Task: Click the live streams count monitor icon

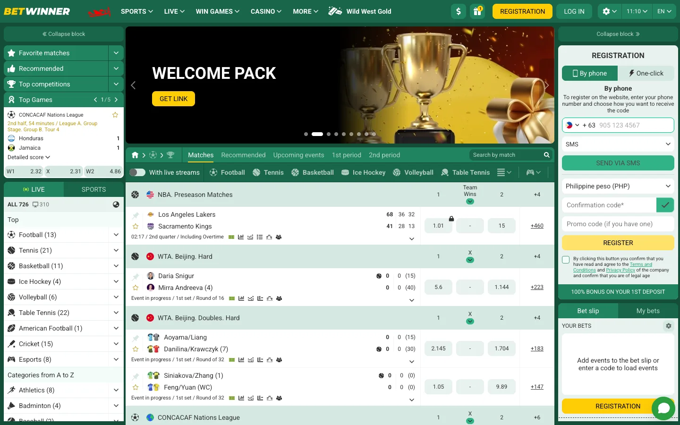Action: [35, 204]
